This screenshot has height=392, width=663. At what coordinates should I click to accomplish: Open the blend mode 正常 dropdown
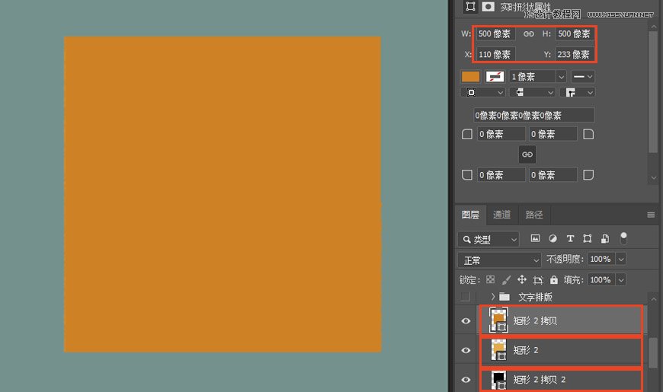(x=499, y=260)
